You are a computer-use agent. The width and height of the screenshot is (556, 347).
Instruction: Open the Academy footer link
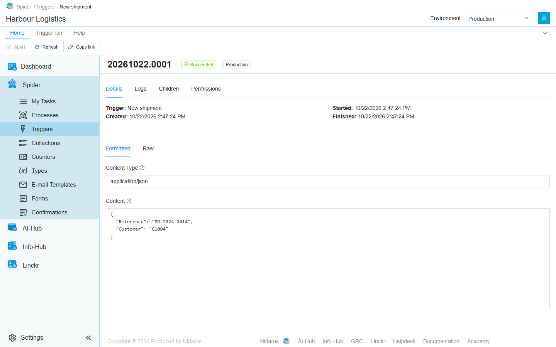[478, 341]
